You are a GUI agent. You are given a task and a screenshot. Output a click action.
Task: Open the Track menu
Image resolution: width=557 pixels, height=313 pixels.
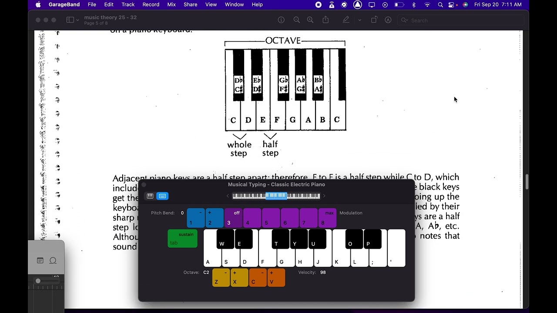(128, 4)
